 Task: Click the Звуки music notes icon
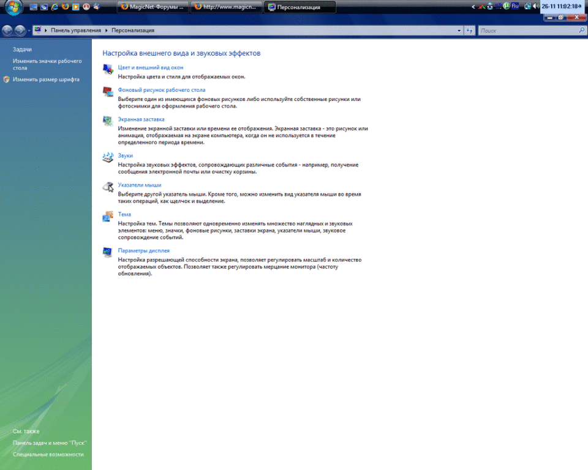point(108,157)
